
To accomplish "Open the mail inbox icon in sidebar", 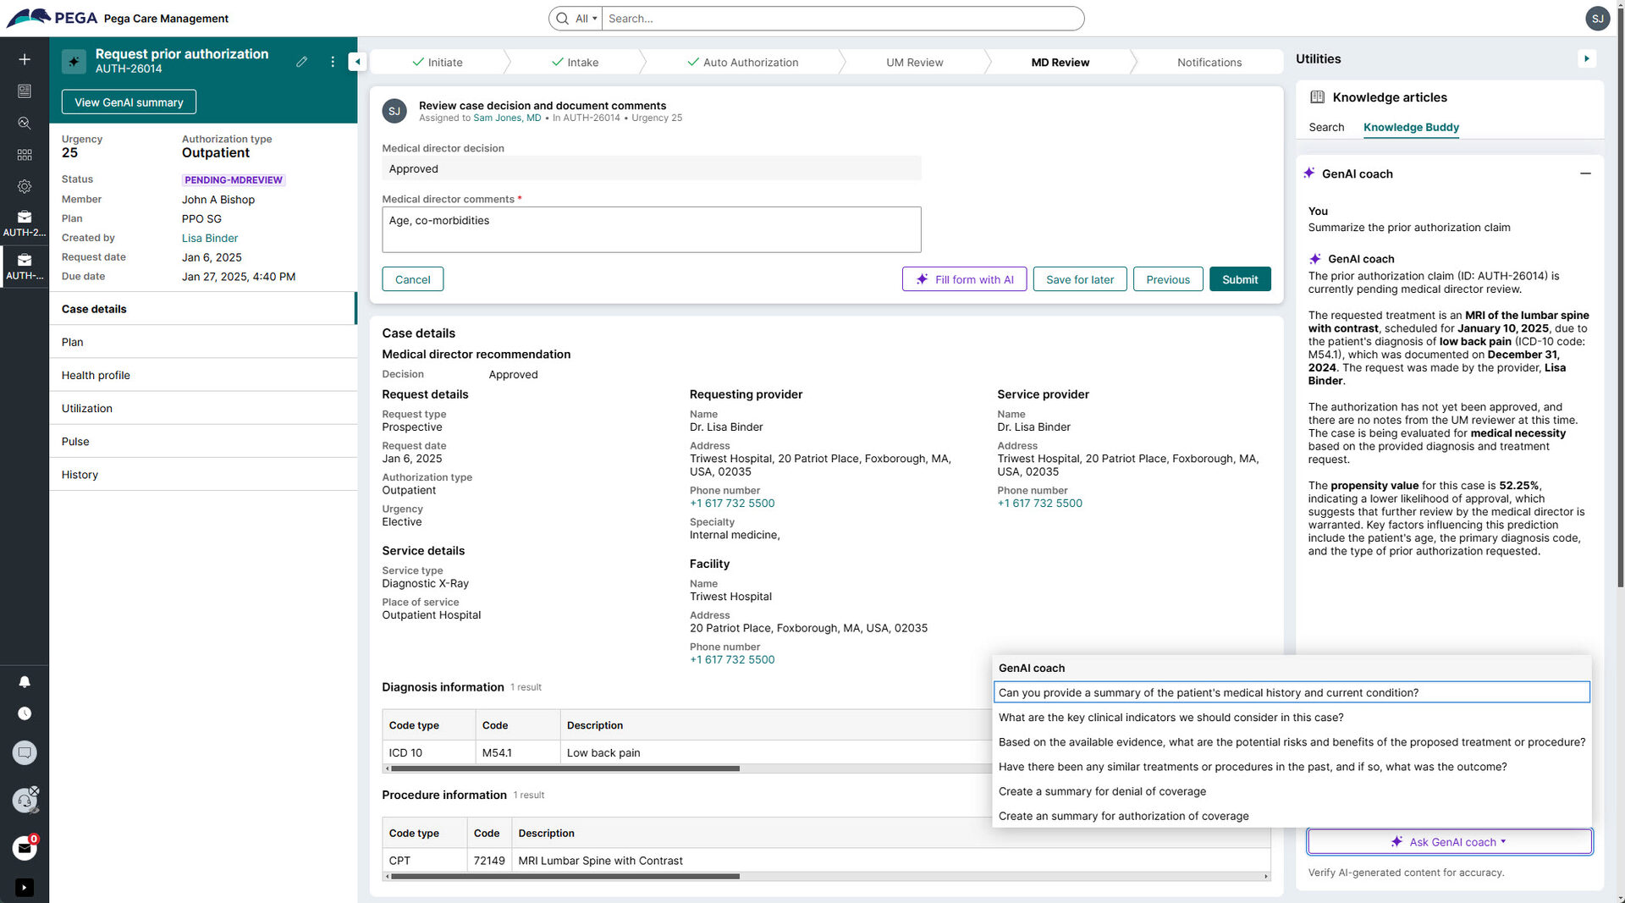I will [x=25, y=847].
